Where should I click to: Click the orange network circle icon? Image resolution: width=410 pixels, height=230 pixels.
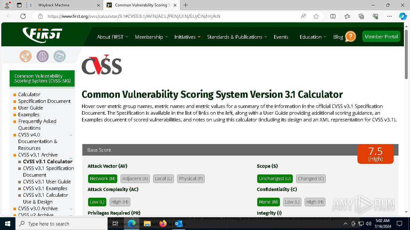pyautogui.click(x=25, y=56)
